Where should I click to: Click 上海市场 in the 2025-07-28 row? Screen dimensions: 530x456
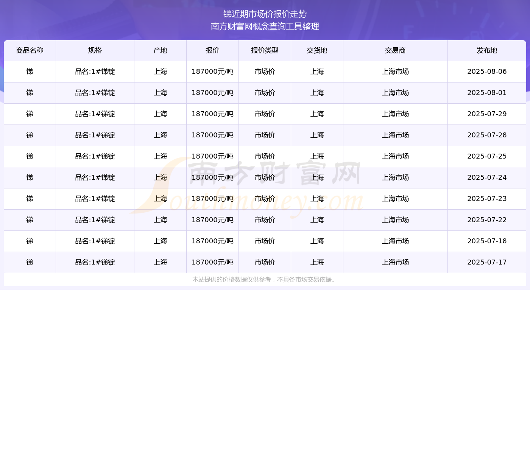click(395, 135)
